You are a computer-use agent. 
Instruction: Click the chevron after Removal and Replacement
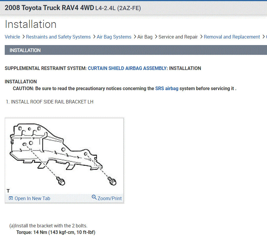(263, 37)
